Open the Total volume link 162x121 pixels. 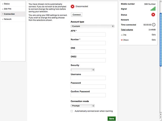127,30
